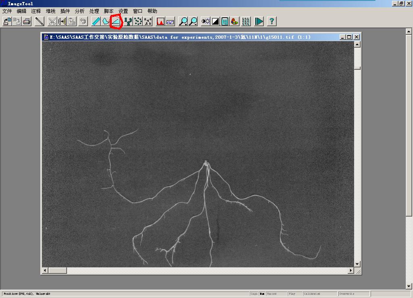This screenshot has height=298, width=413.
Task: Click main workspace scrollbar down arrow
Action: [x=409, y=286]
